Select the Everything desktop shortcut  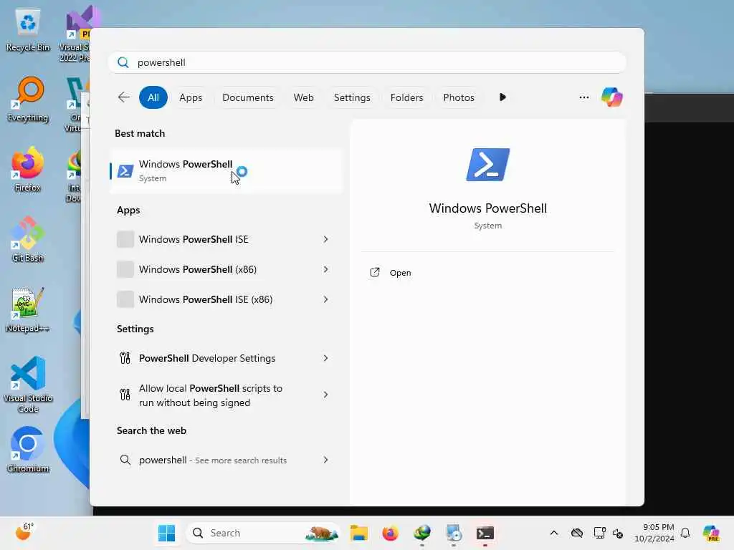click(28, 100)
